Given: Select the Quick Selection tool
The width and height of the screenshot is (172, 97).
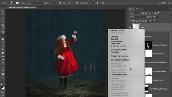Looking at the screenshot, I should 3,22.
